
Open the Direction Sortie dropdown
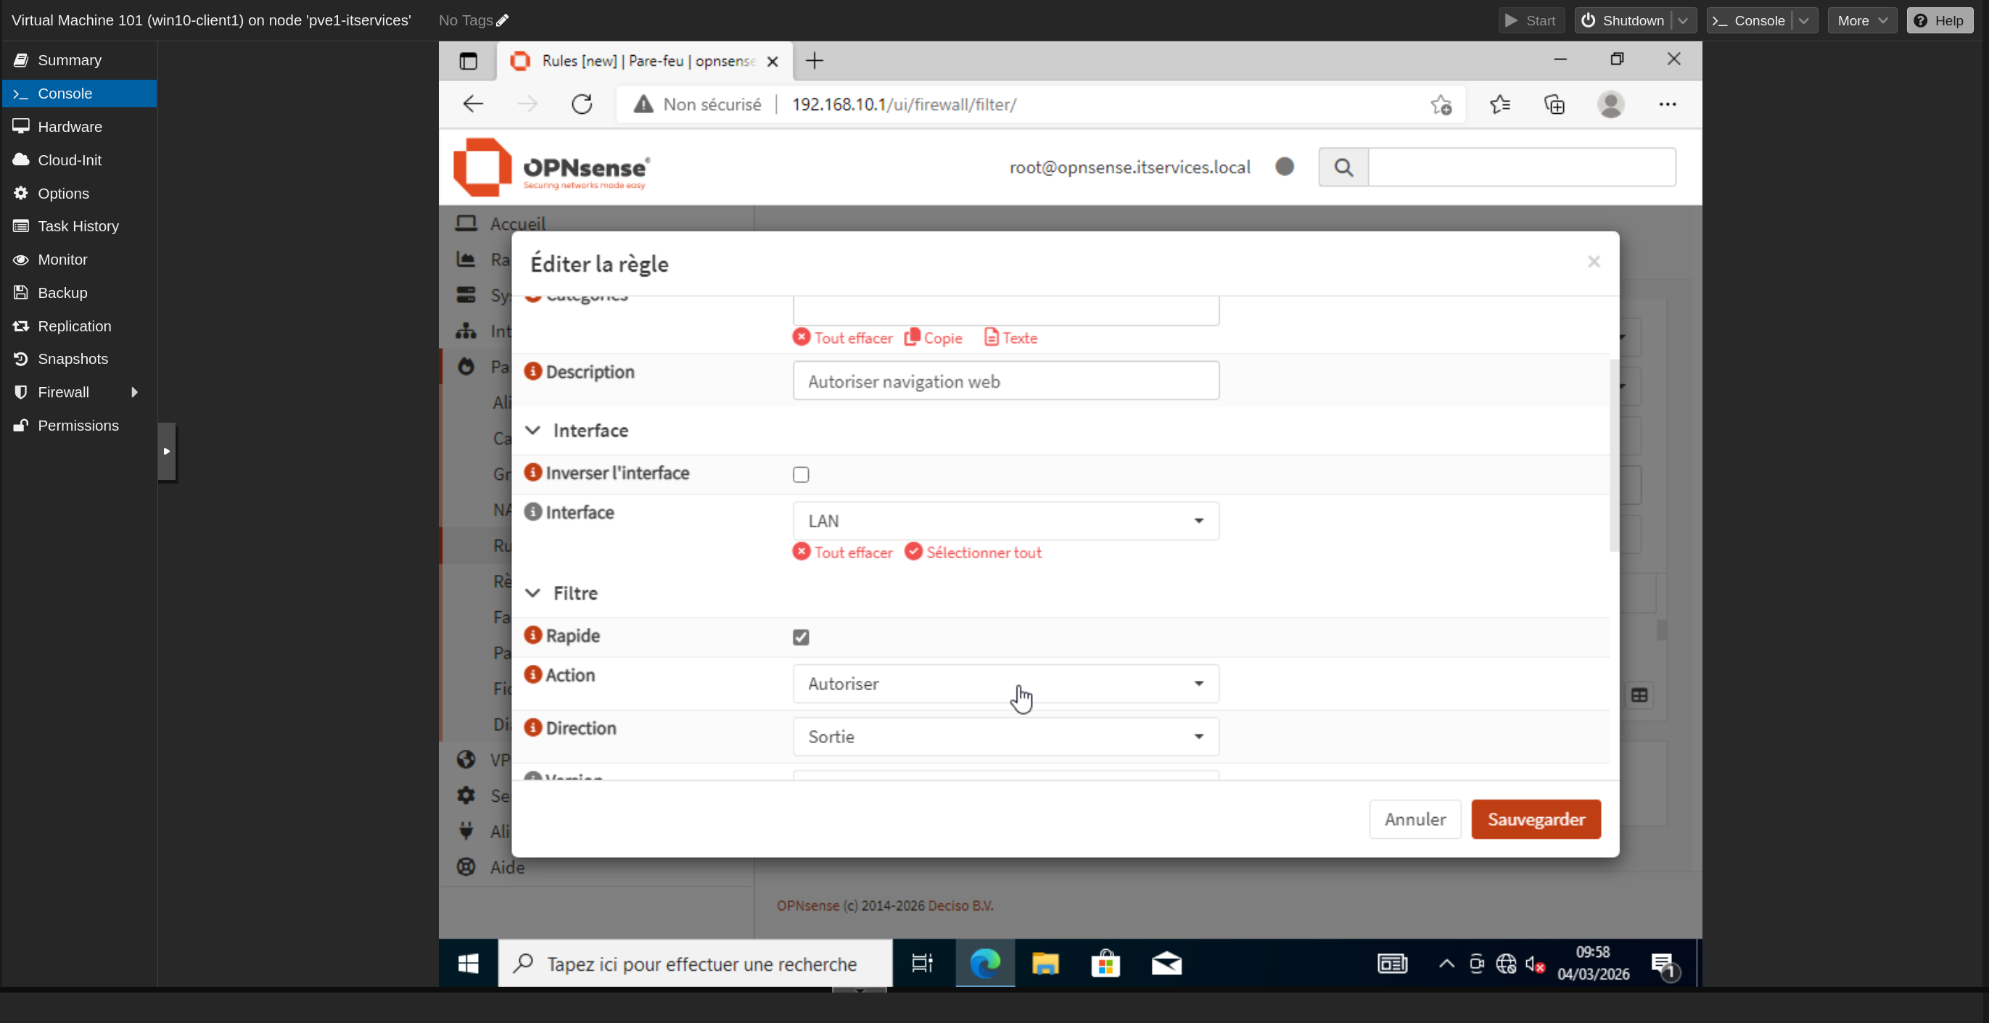(x=1005, y=737)
